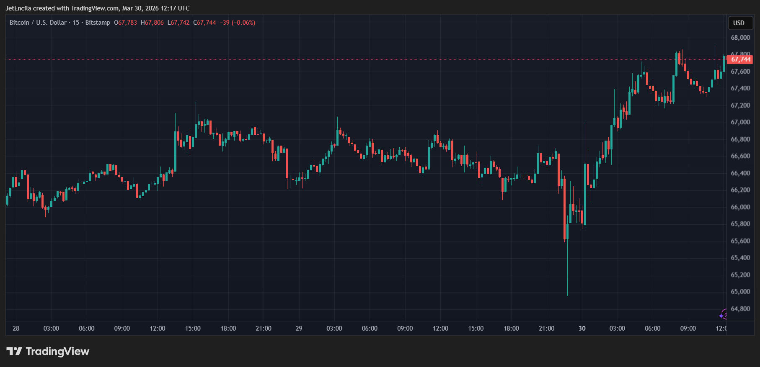Click the 68,000 label on the price scale
760x367 pixels.
tap(740, 38)
